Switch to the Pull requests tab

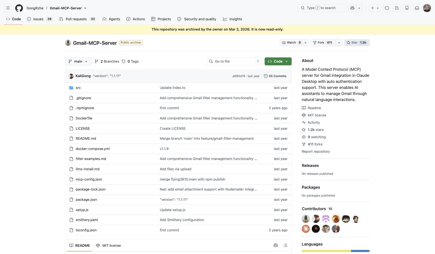tap(78, 19)
